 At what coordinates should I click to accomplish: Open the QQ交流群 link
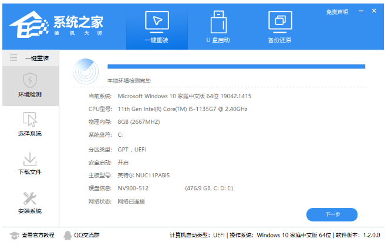click(x=87, y=235)
